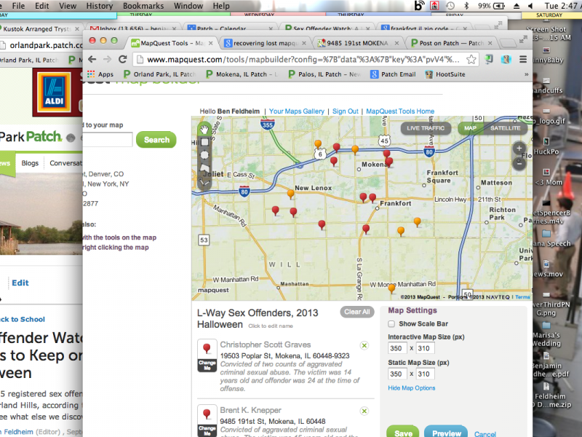
Task: Click the map title to edit its name
Action: click(258, 318)
